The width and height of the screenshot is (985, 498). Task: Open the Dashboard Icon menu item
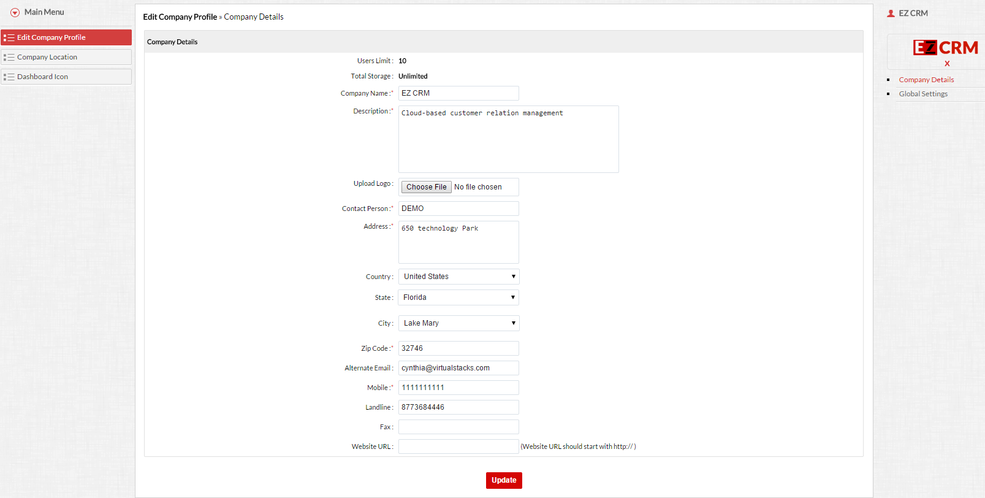(66, 77)
